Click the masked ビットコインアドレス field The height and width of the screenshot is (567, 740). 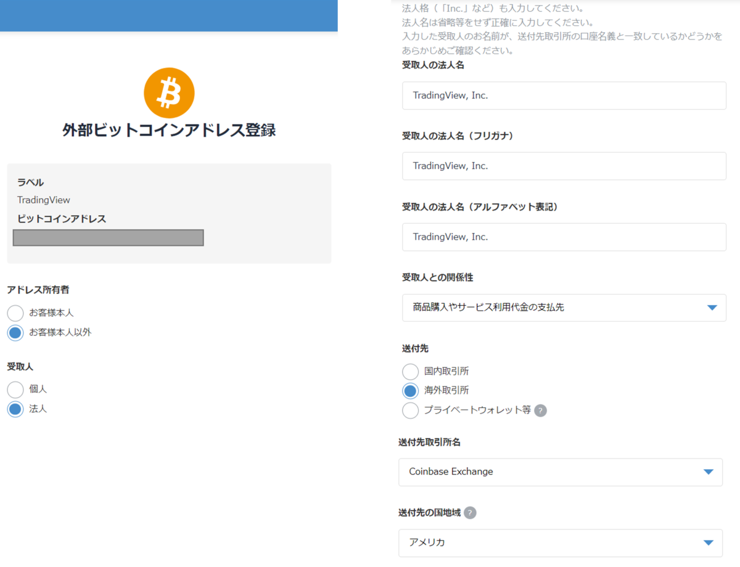[x=108, y=237]
